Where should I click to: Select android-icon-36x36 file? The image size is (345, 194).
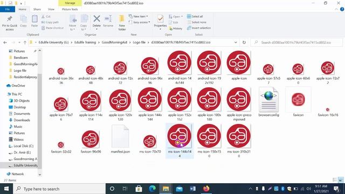[61, 75]
